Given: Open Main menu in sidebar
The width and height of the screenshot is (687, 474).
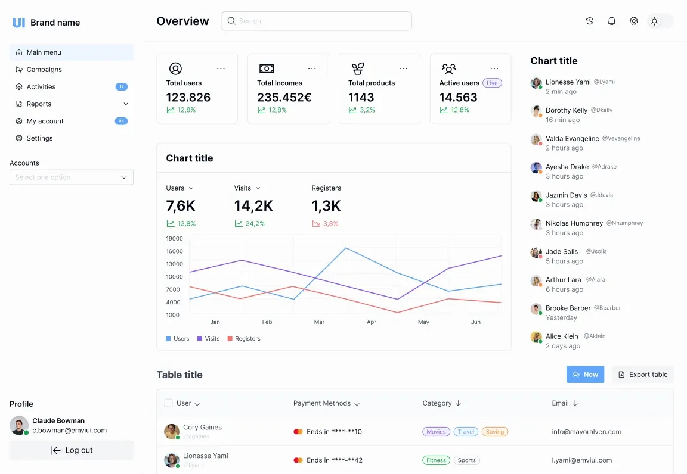Looking at the screenshot, I should click(x=72, y=52).
